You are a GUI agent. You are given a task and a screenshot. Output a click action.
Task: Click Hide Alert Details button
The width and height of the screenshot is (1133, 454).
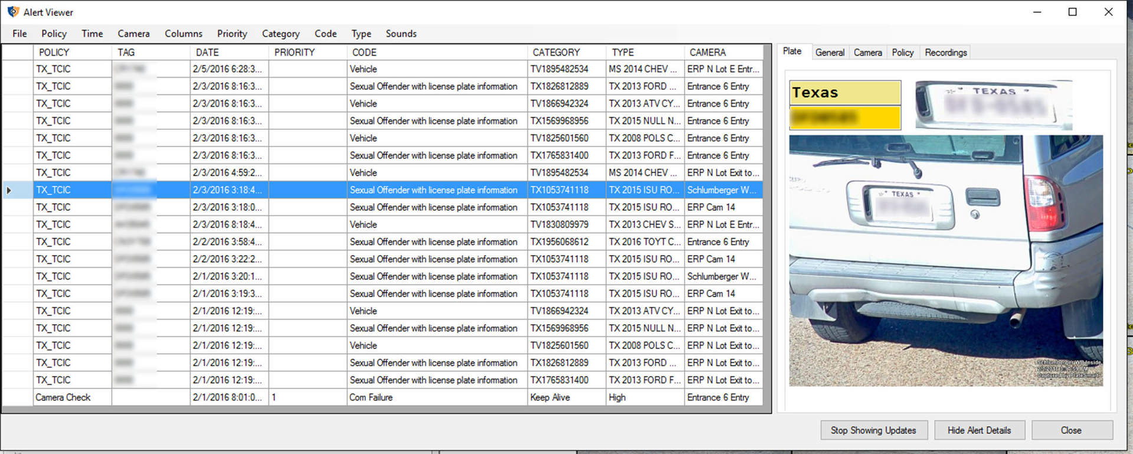pyautogui.click(x=979, y=430)
